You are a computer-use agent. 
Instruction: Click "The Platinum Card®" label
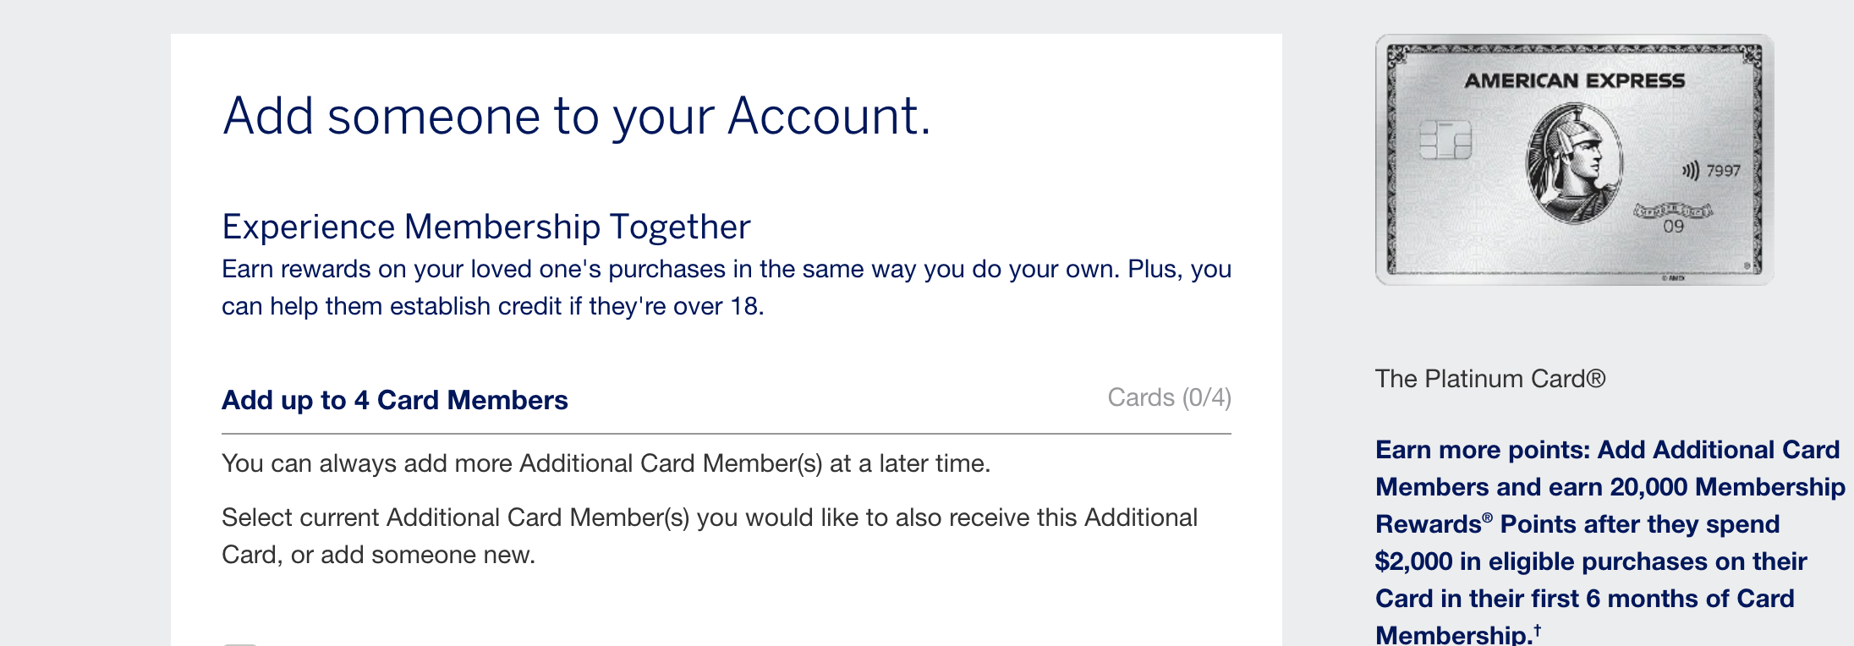(x=1489, y=379)
